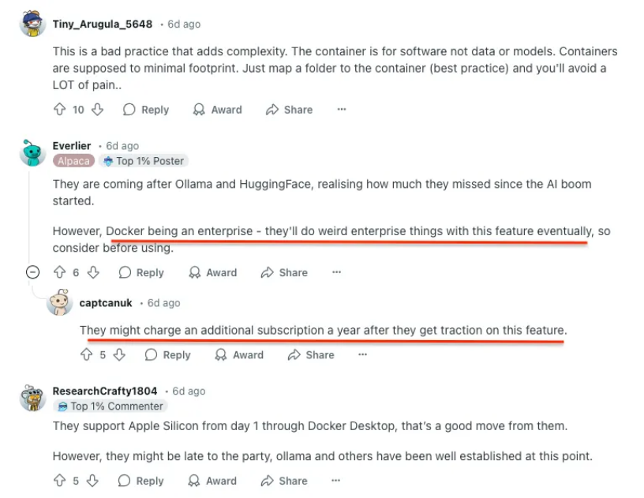Downvote ResearchCrafty1804's comment

[x=92, y=481]
